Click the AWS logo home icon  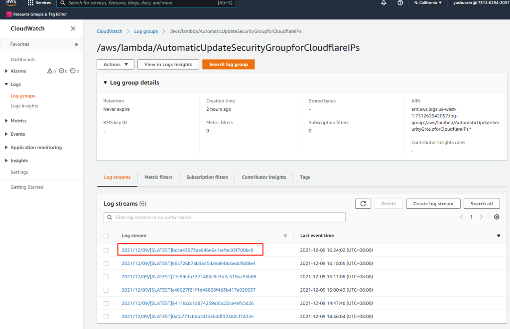(11, 3)
